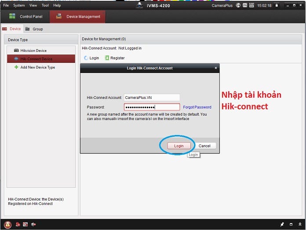Viewport: 306px width, 230px height.
Task: Click the Device Management printer icon
Action: pyautogui.click(x=59, y=16)
